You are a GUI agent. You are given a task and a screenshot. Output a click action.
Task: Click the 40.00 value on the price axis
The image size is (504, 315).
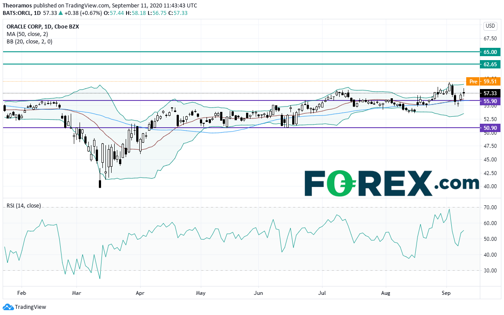(490, 186)
